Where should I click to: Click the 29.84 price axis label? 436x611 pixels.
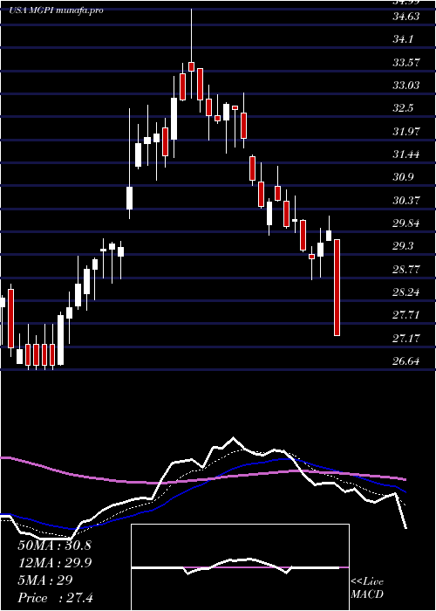[406, 223]
